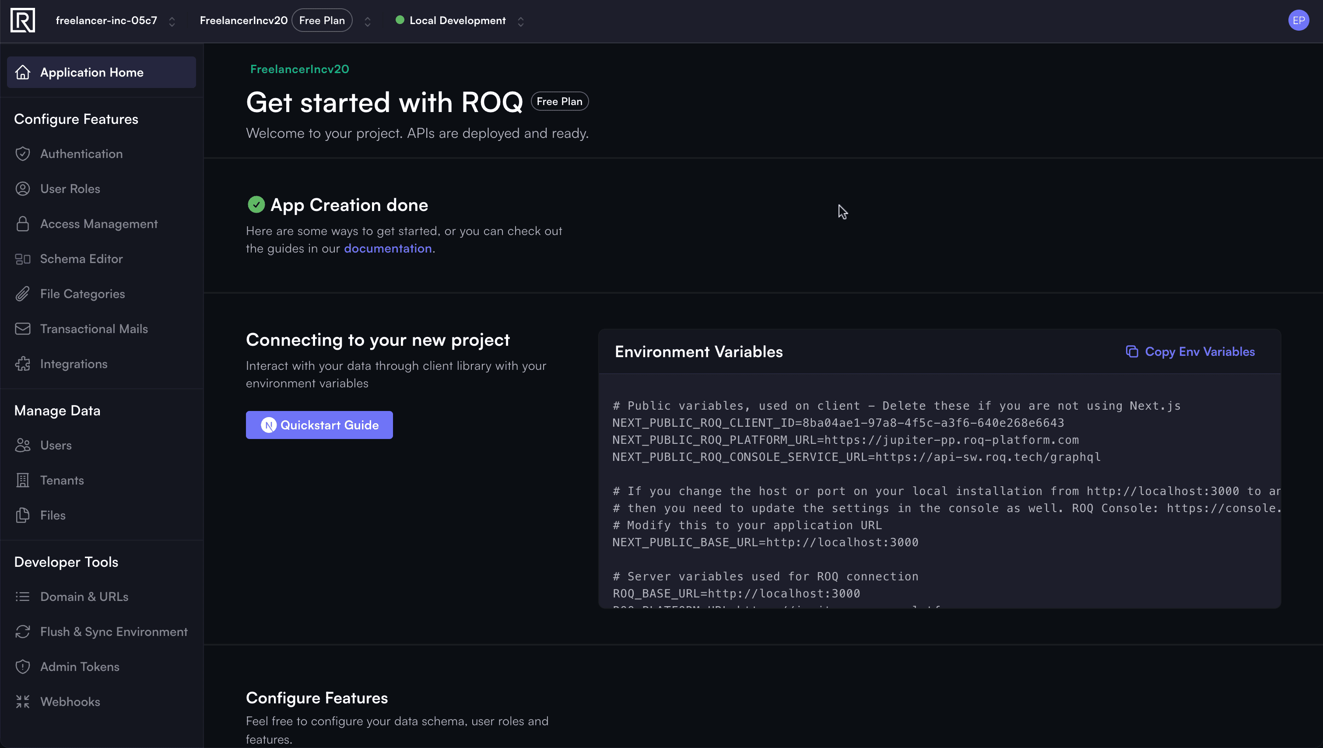Click the green App Creation checkmark icon

pos(256,204)
